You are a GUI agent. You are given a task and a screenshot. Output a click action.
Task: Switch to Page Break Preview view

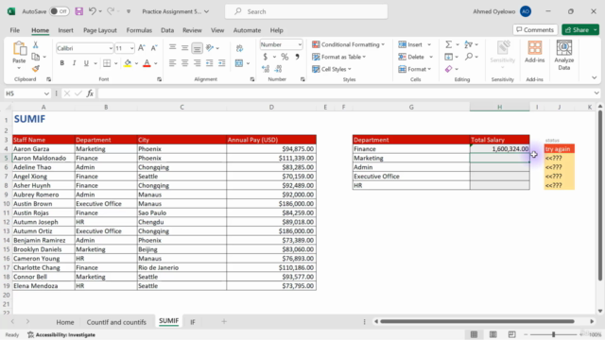(511, 334)
